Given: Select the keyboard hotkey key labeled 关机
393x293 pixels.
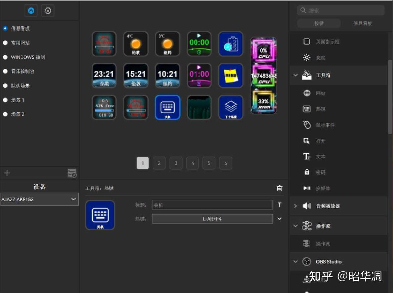Looking at the screenshot, I should pyautogui.click(x=167, y=107).
